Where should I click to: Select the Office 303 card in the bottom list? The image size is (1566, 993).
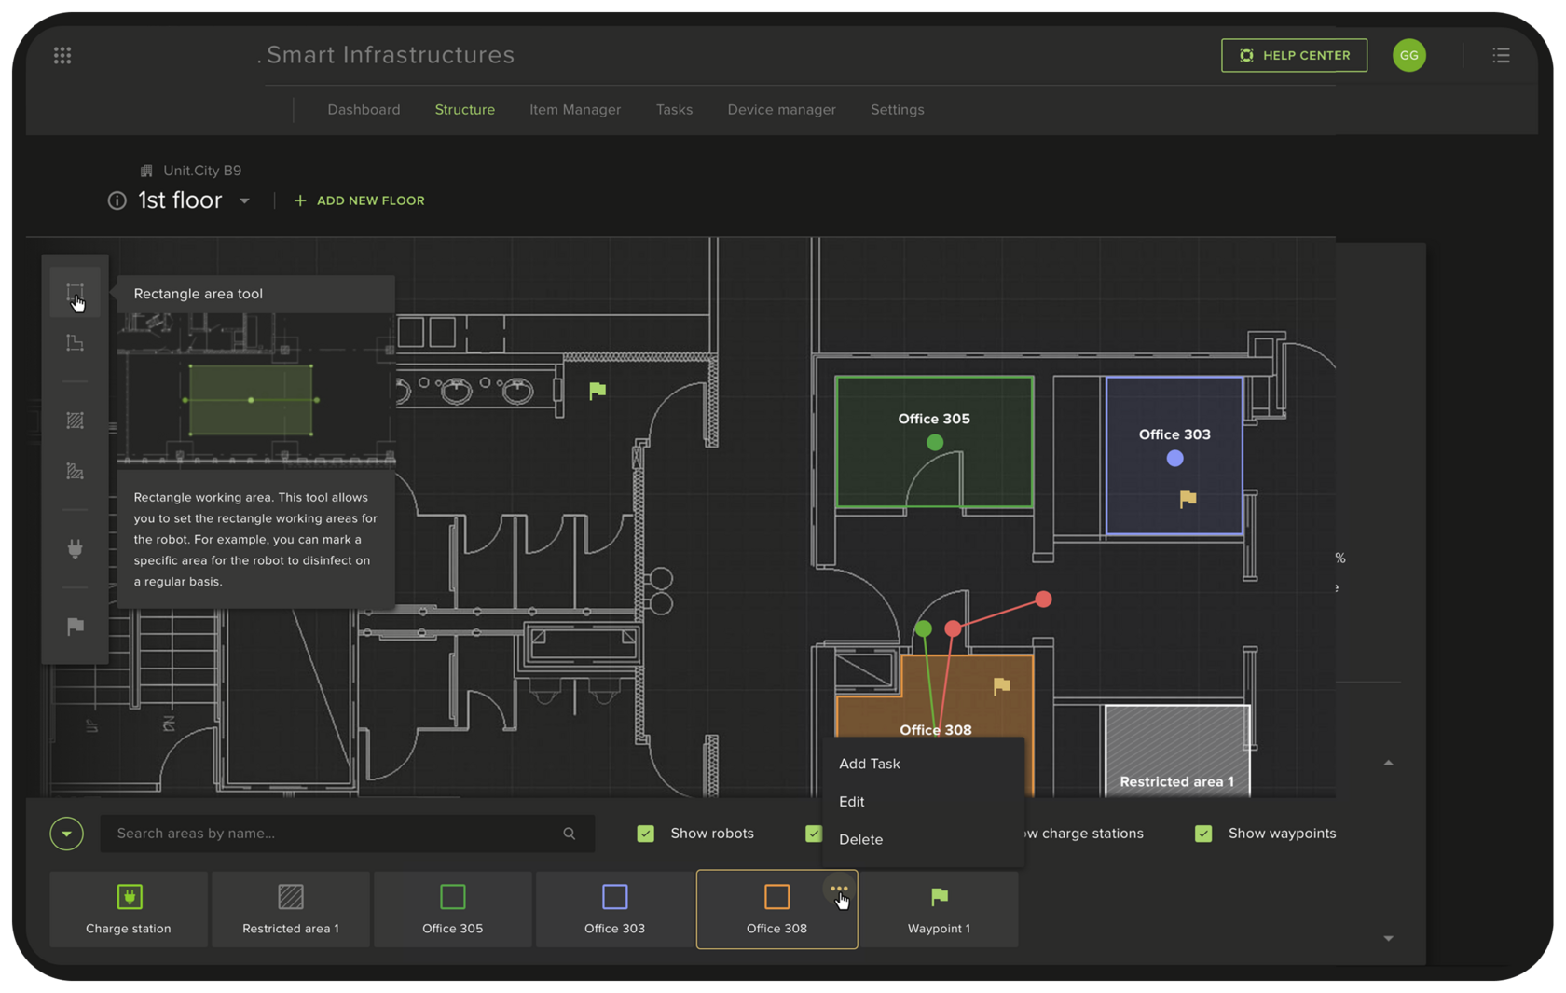pyautogui.click(x=615, y=910)
